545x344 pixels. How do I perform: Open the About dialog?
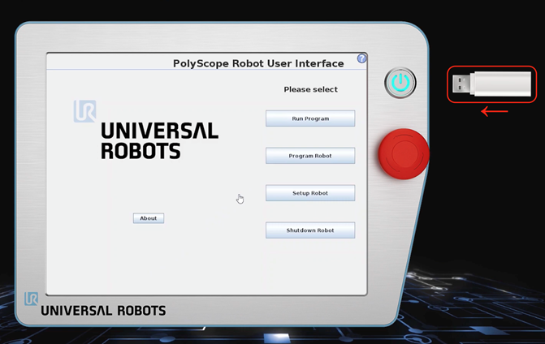pos(149,218)
